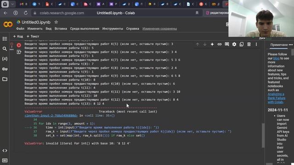Open the files folder panel
The width and height of the screenshot is (294, 165).
pyautogui.click(x=5, y=79)
